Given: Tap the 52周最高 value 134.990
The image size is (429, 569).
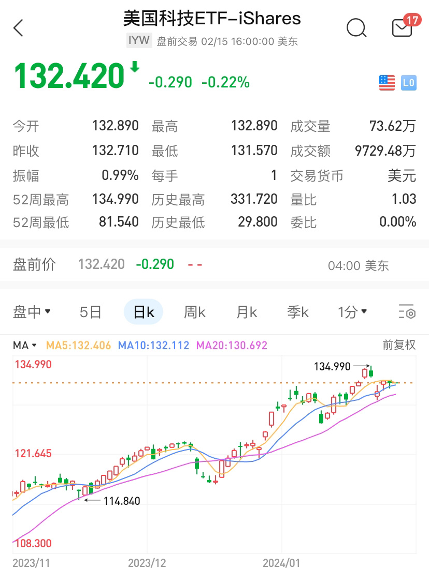Looking at the screenshot, I should (x=115, y=199).
